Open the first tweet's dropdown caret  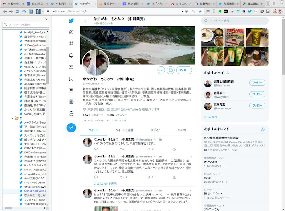pos(191,140)
